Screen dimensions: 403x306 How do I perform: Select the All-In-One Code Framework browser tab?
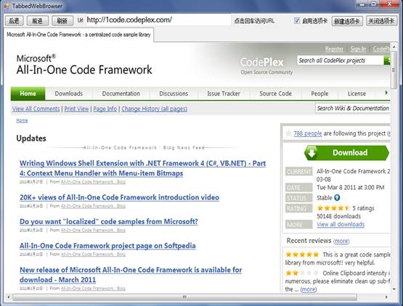pos(78,35)
